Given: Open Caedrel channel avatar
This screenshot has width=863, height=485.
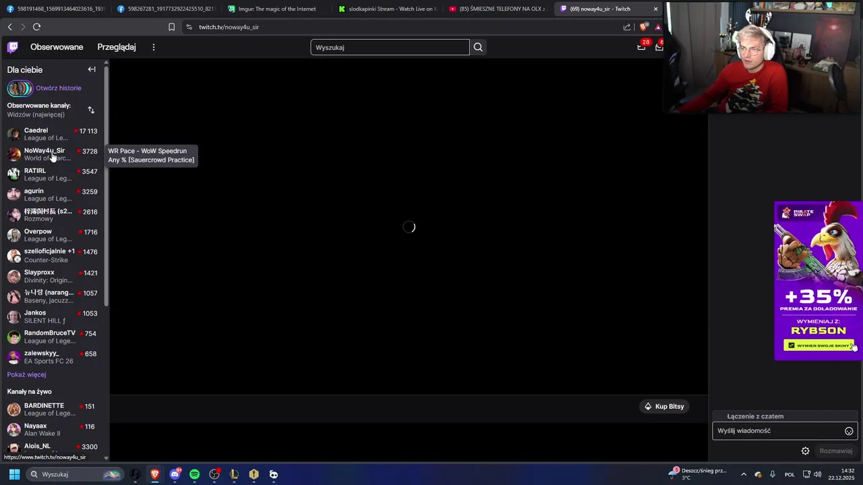Looking at the screenshot, I should click(13, 134).
